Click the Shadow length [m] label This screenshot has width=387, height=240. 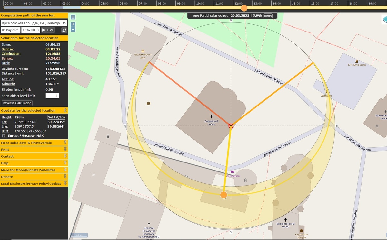[x=14, y=89]
